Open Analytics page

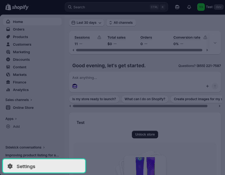tap(32, 90)
